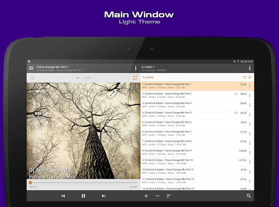Remove tracks with the minus icon
Image resolution: width=279 pixels, height=207 pixels.
(157, 196)
